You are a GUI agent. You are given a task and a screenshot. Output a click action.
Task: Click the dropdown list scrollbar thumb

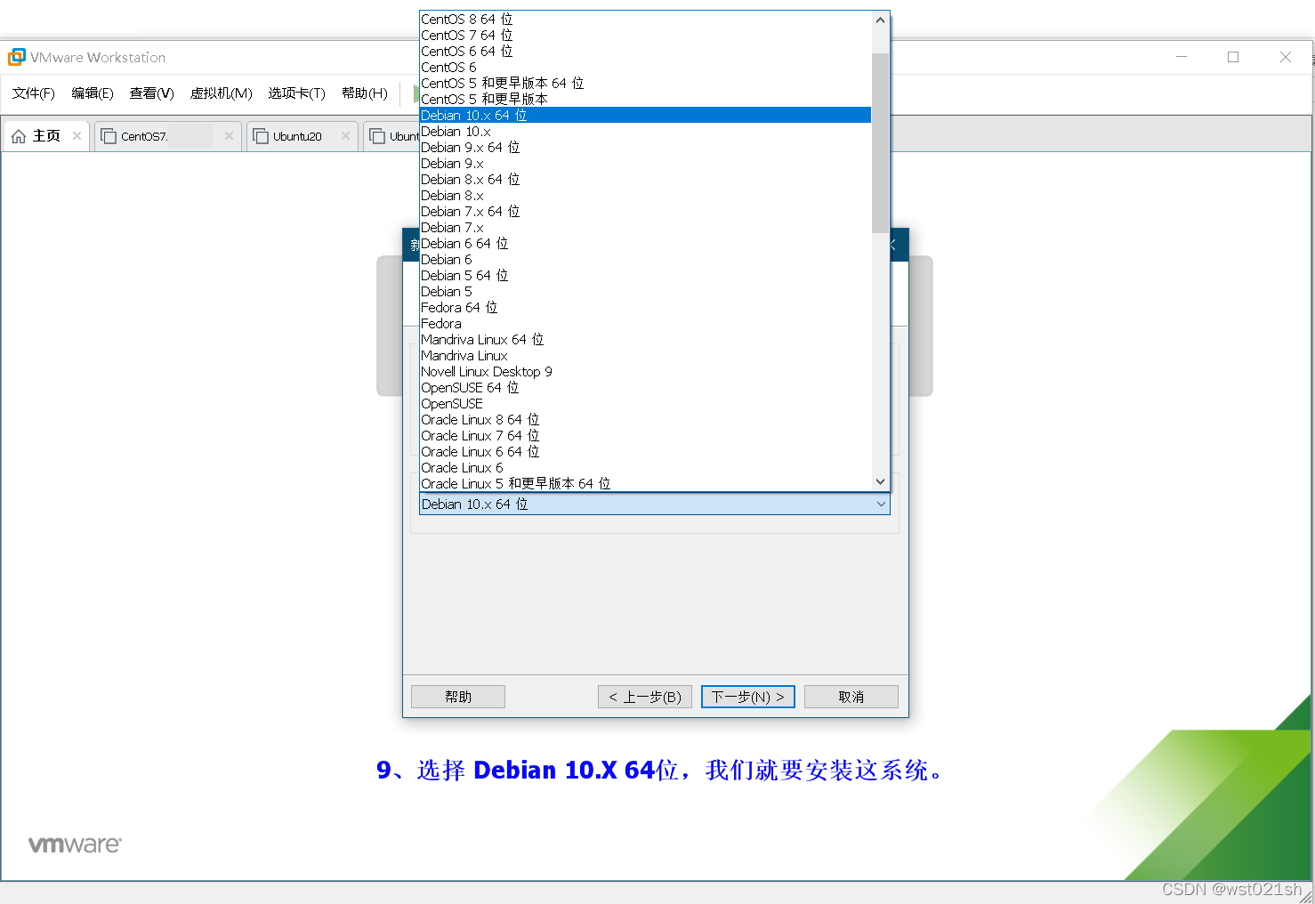tap(880, 142)
